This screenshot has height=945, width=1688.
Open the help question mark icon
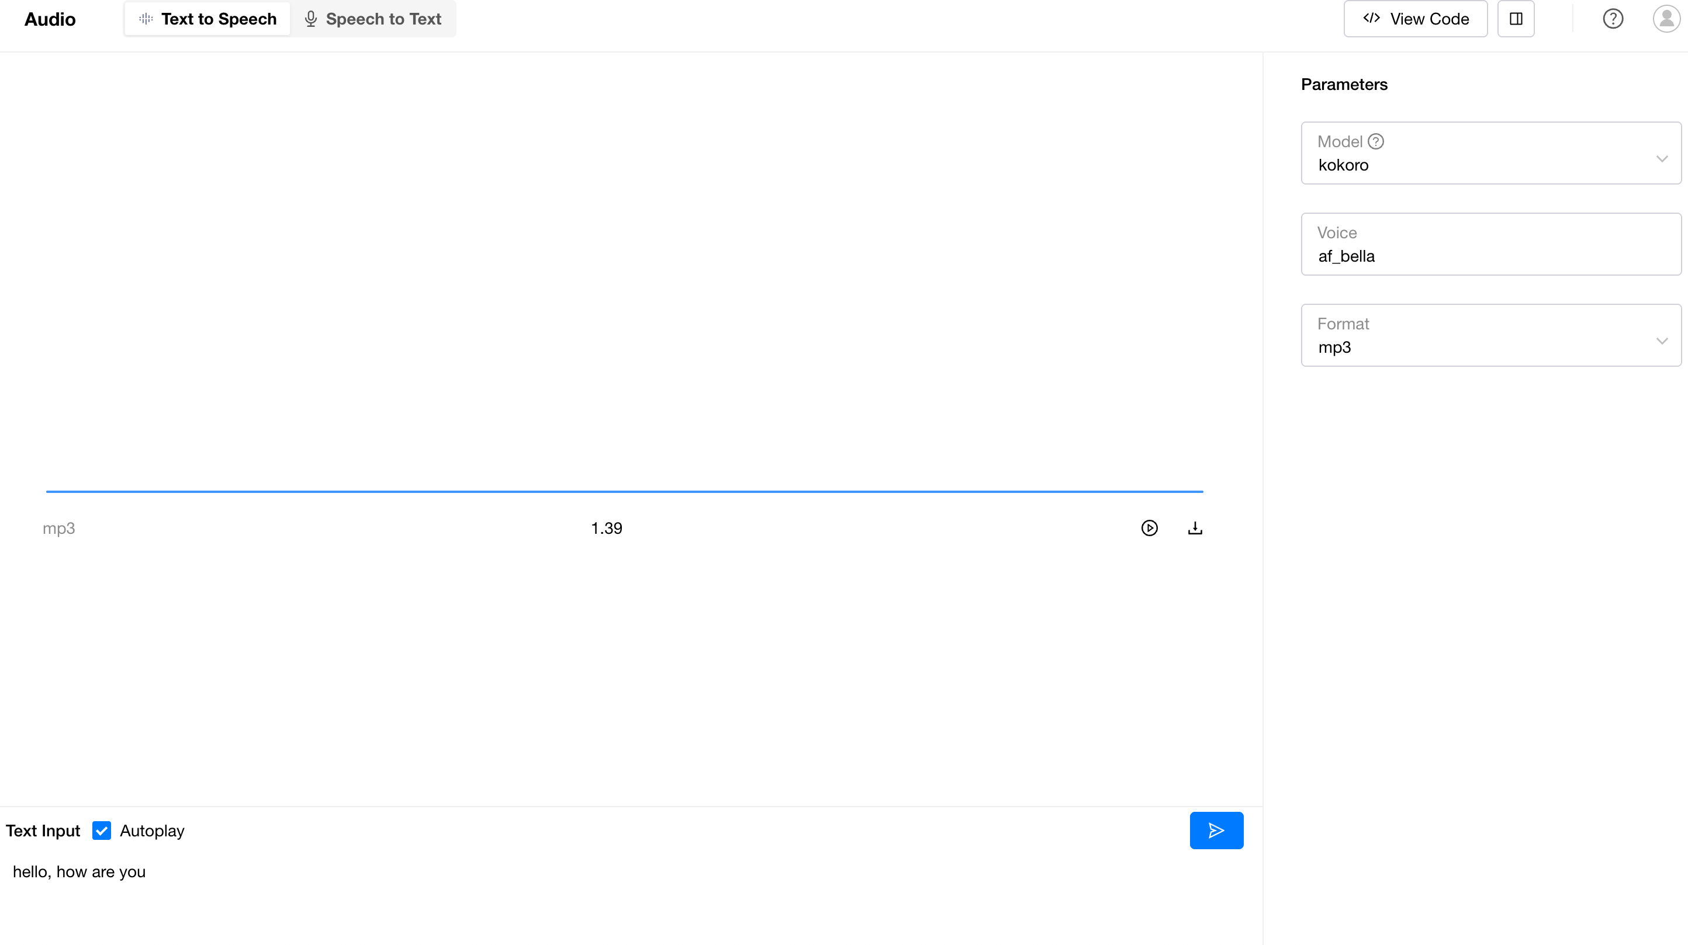coord(1613,19)
